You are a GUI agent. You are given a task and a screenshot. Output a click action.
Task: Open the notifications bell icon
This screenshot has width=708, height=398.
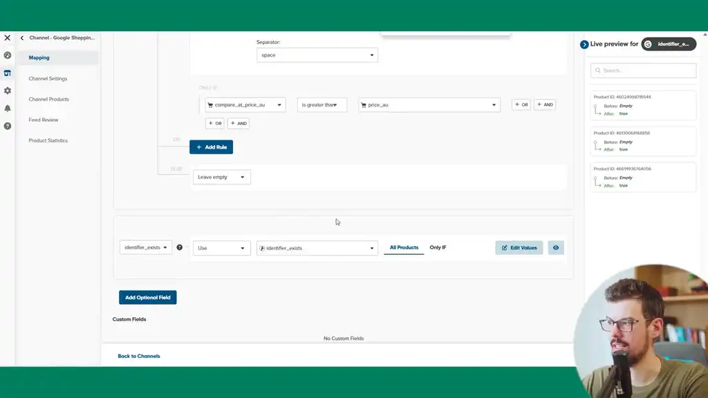click(7, 108)
